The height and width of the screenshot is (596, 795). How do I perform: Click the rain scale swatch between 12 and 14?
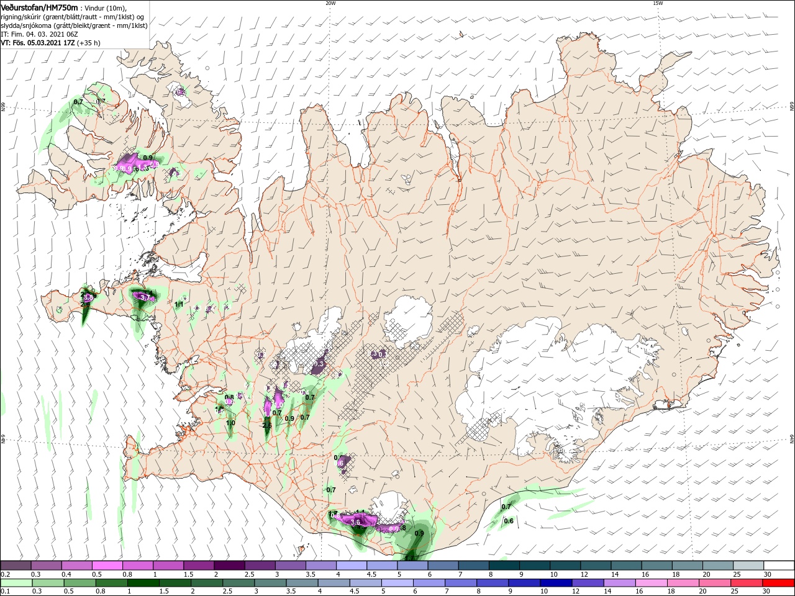tap(587, 583)
